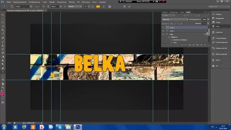Select the Clone Stamp tool
This screenshot has width=231, height=130.
point(3,45)
